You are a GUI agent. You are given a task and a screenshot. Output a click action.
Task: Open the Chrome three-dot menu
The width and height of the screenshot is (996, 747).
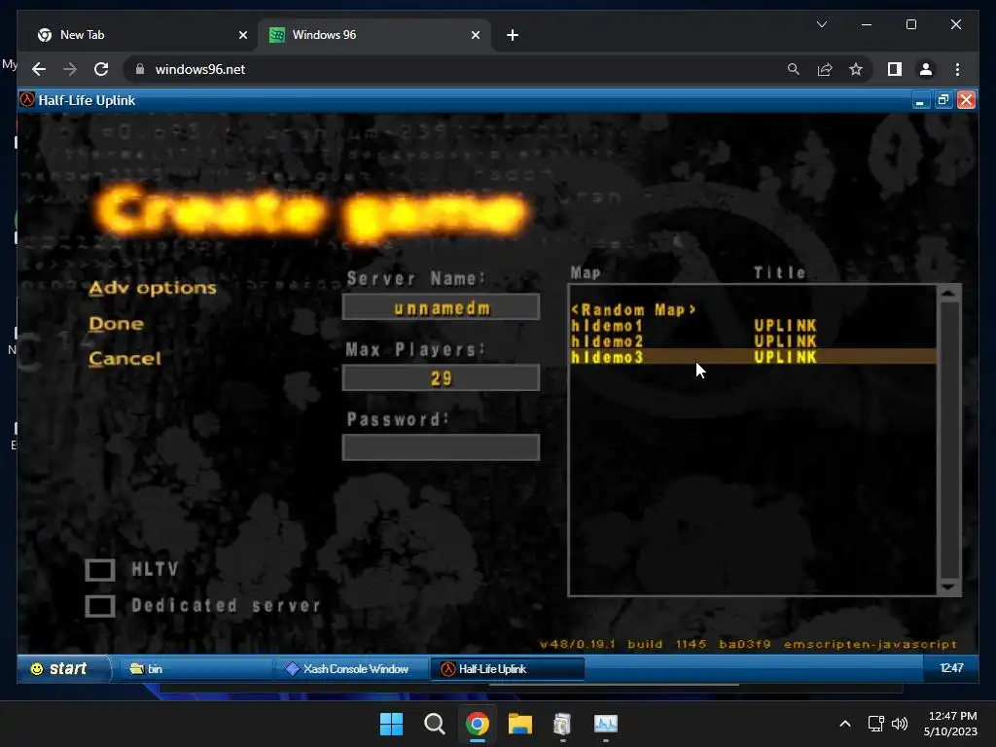(957, 69)
